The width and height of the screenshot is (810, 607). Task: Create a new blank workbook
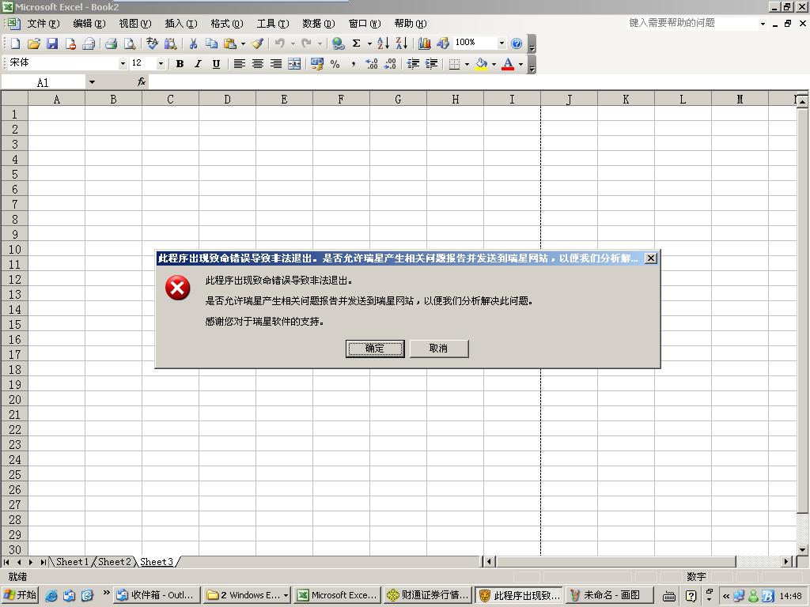click(16, 43)
